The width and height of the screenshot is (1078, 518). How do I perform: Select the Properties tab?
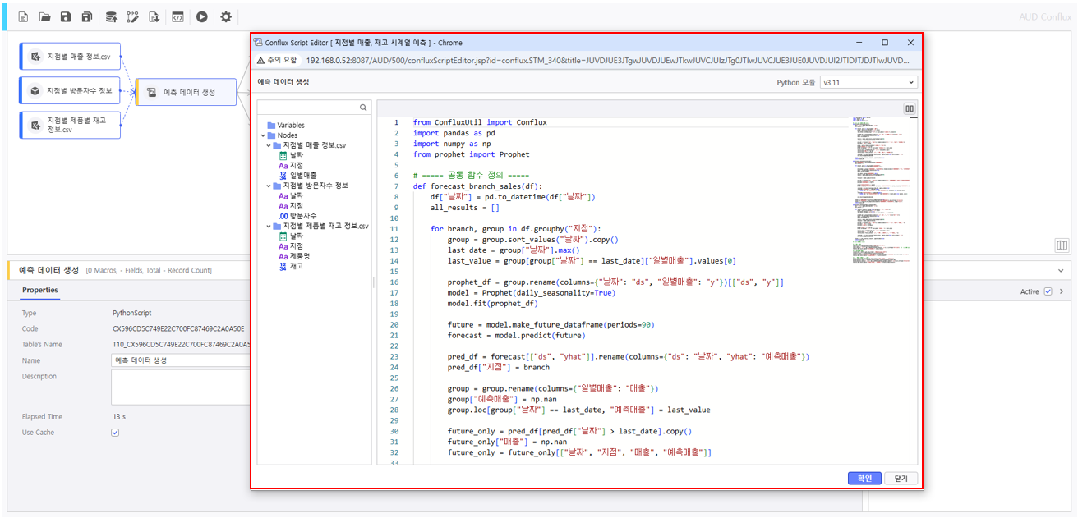pyautogui.click(x=40, y=291)
